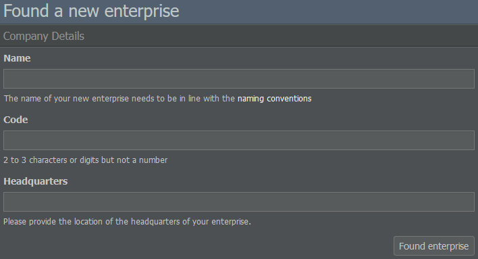Image resolution: width=478 pixels, height=259 pixels.
Task: Click the 'Found a new enterprise' title
Action: tap(91, 11)
